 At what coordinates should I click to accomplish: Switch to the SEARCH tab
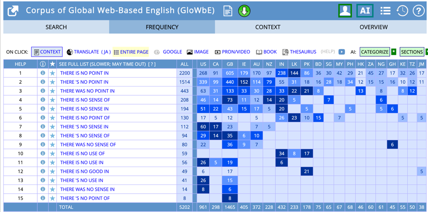click(56, 27)
